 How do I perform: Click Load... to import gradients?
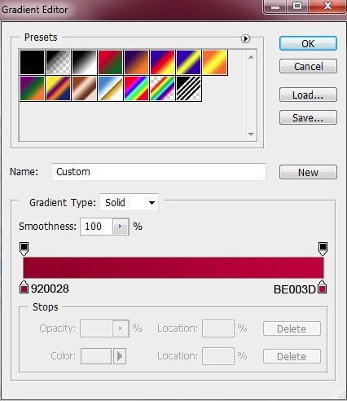(308, 95)
